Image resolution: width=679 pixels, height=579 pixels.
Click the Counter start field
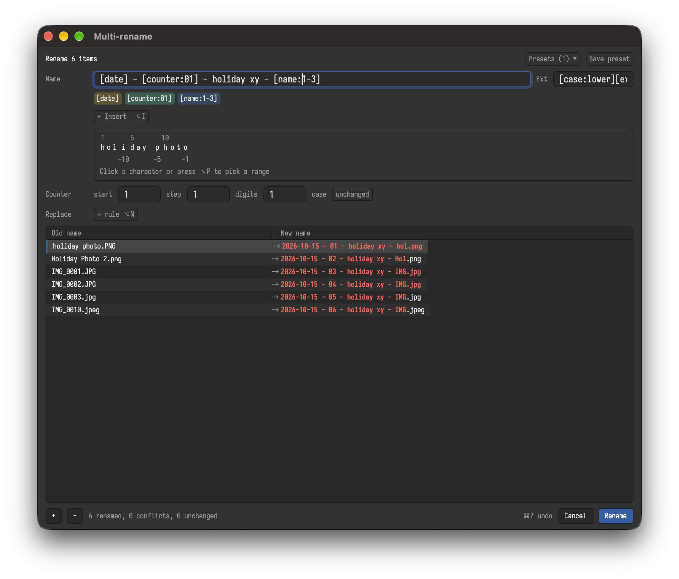[139, 194]
